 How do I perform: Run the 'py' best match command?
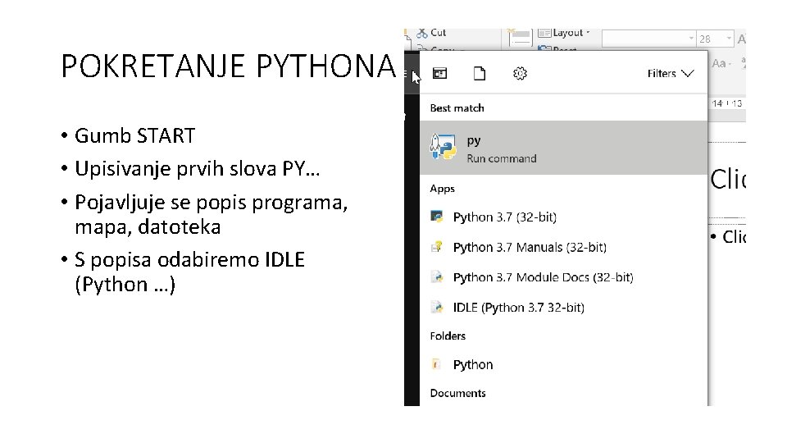(x=564, y=148)
